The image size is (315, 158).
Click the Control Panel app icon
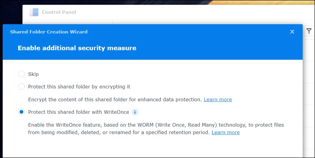(34, 12)
